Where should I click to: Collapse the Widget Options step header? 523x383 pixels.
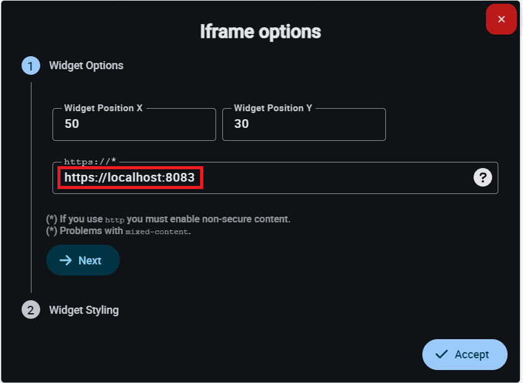point(86,65)
